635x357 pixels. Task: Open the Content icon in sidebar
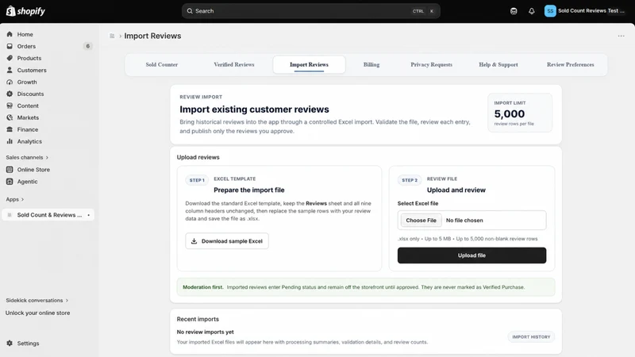click(x=10, y=106)
